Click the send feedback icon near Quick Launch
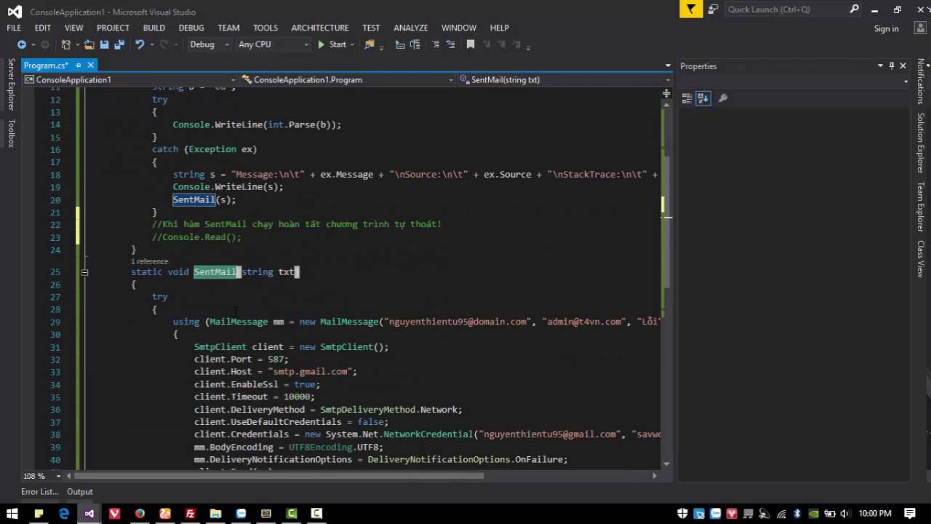 [714, 9]
